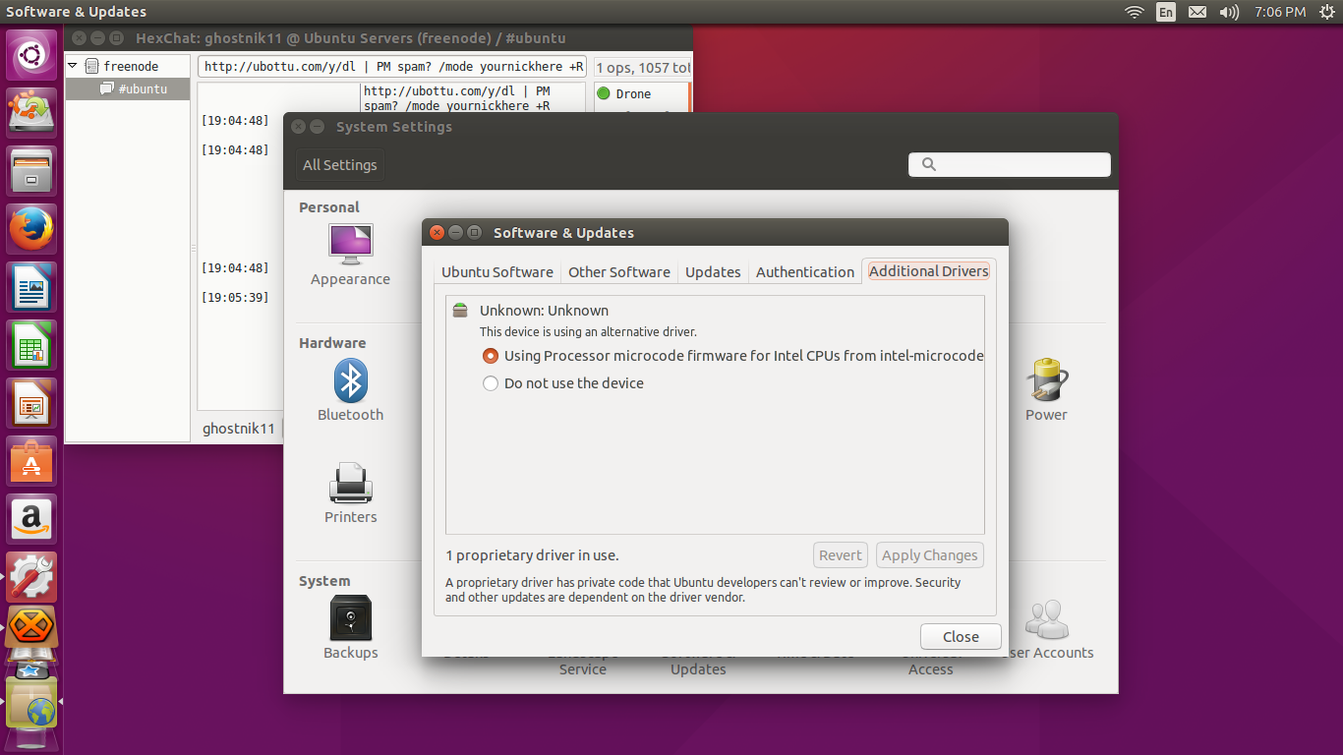Open Ubuntu Software Center from the launcher

(x=32, y=461)
